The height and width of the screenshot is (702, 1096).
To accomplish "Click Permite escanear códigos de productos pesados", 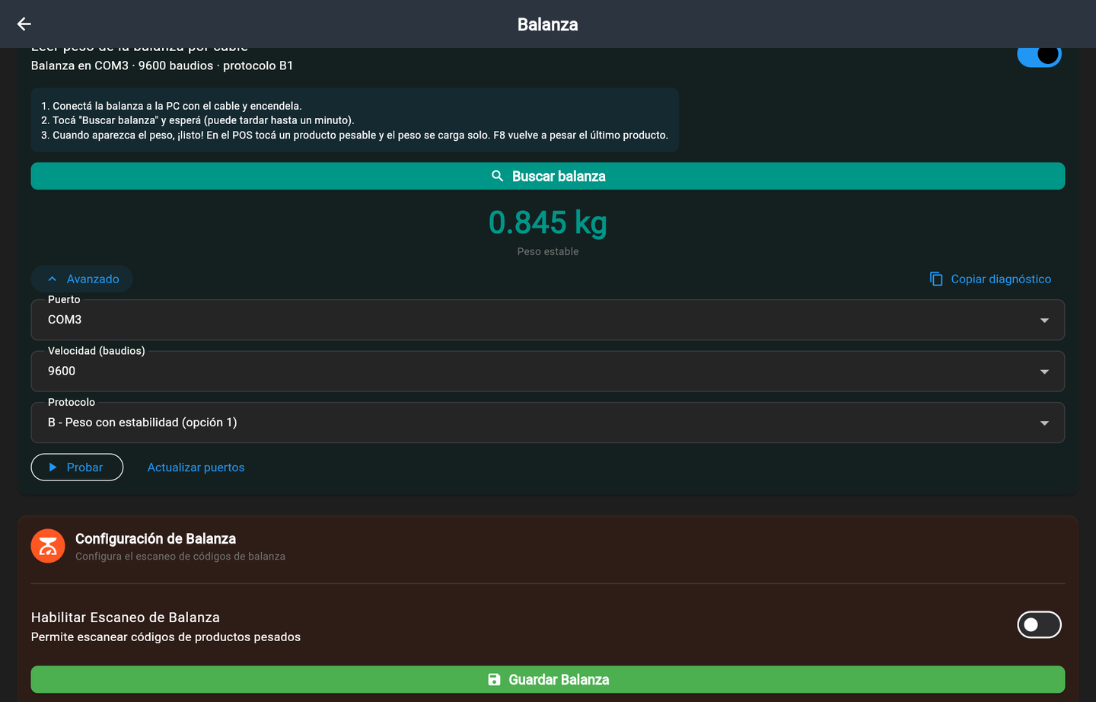I will tap(166, 637).
